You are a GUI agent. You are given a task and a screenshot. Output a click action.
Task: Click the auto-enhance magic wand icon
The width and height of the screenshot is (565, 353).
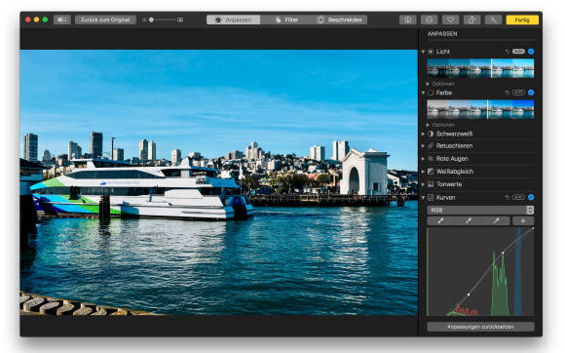[493, 20]
